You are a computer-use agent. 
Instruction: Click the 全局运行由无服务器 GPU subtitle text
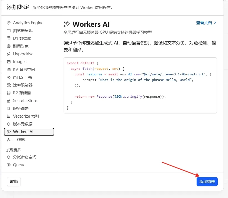click(108, 32)
